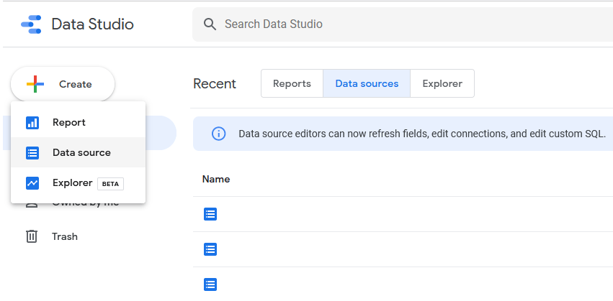This screenshot has width=613, height=301.
Task: Switch to the Reports tab
Action: click(292, 83)
